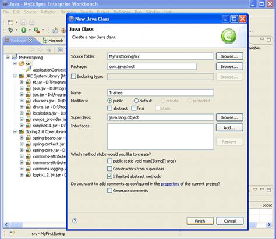
Task: Check the final modifier checkbox
Action: 134,108
